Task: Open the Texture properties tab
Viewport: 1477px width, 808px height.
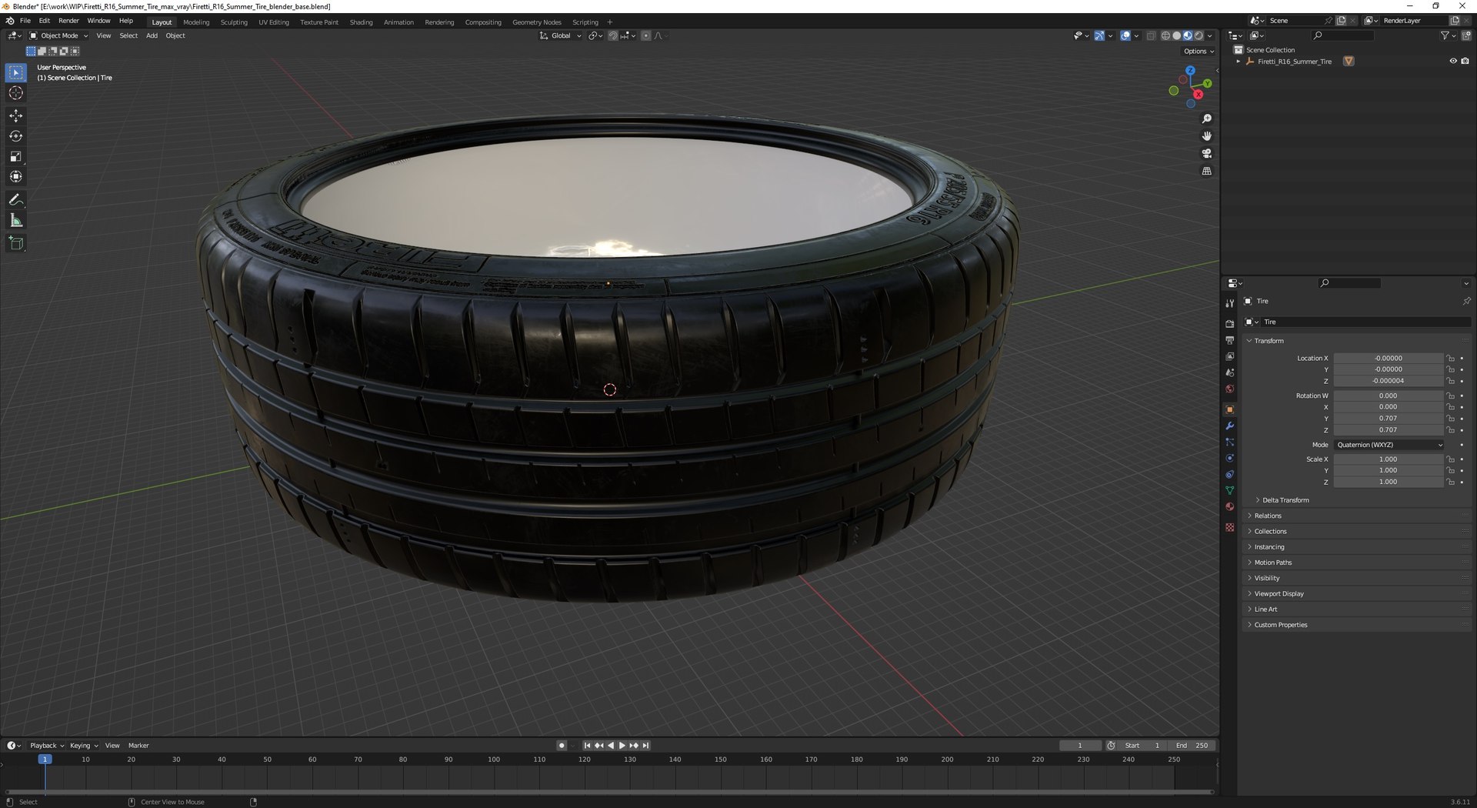Action: (1229, 527)
